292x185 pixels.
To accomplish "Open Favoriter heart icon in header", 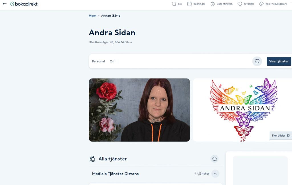I will pos(240,4).
